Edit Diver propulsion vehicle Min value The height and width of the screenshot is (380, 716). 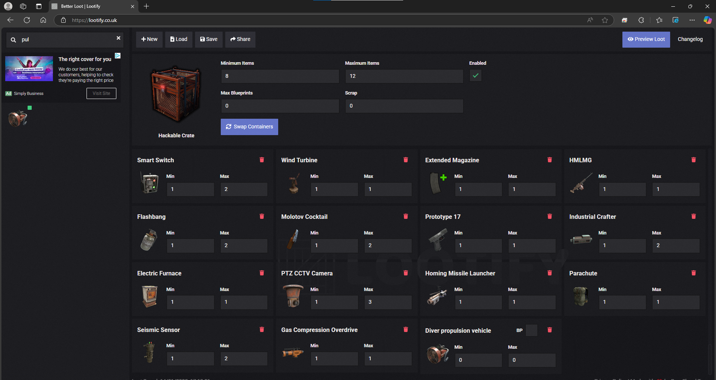pos(478,360)
